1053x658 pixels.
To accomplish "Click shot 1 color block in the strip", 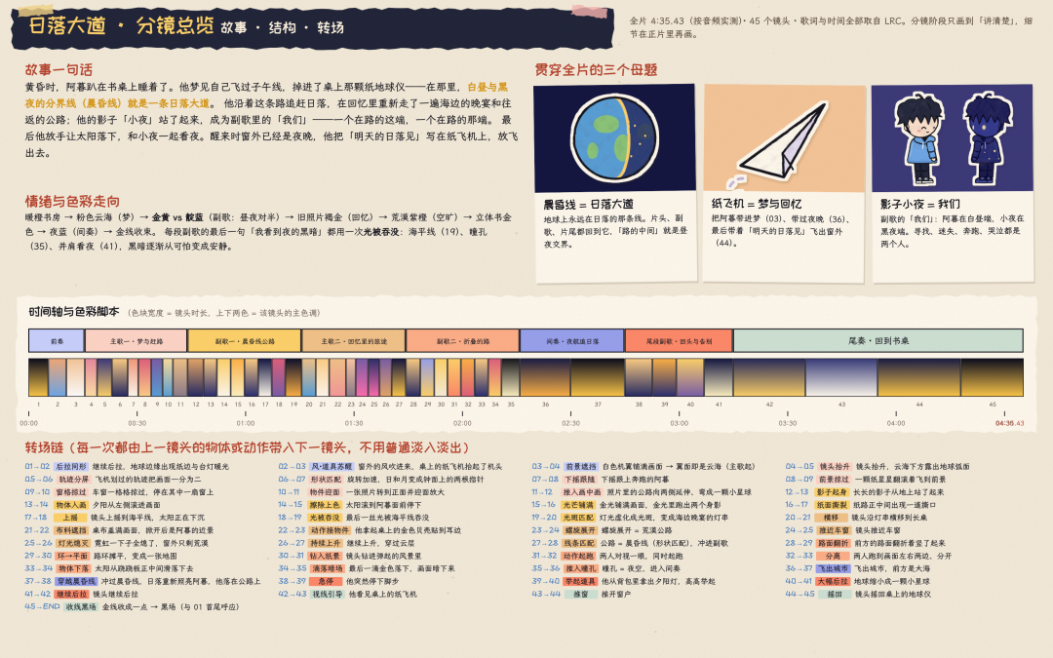I will [x=38, y=377].
